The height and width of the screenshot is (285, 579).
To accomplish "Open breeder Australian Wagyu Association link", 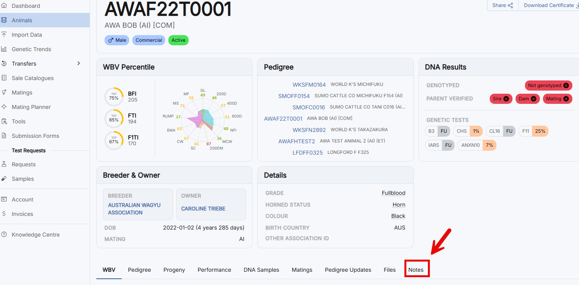I will pyautogui.click(x=134, y=209).
